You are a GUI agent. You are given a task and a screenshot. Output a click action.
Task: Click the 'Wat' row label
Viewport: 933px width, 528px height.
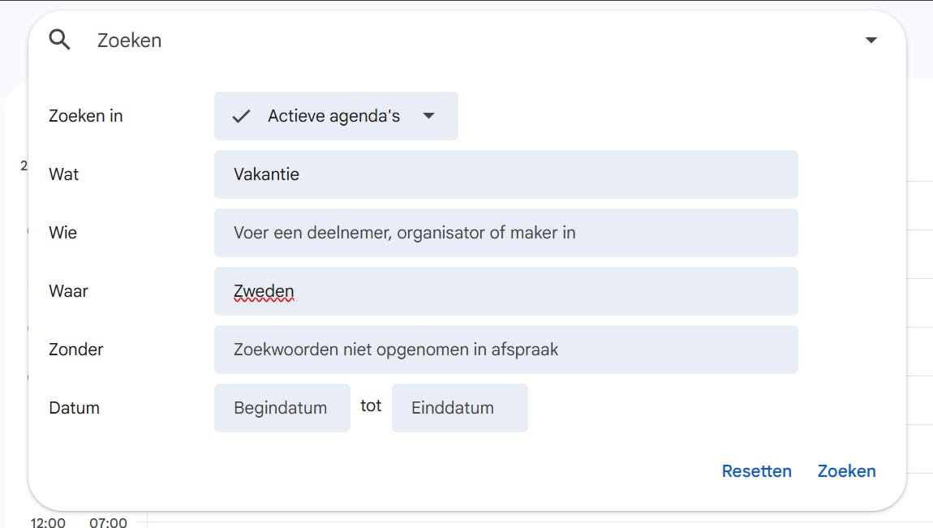[64, 174]
